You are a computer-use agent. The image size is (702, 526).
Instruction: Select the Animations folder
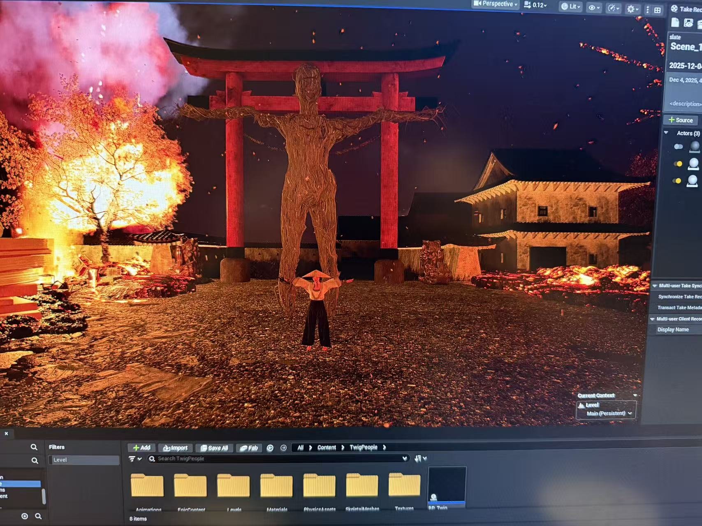coord(148,491)
